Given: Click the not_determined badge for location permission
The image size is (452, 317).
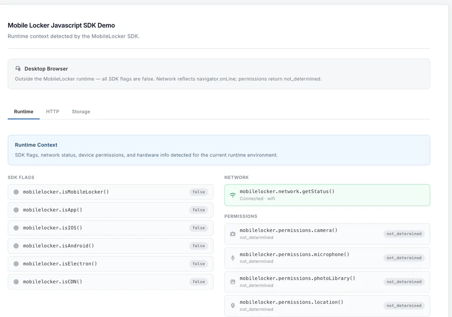Looking at the screenshot, I should click(x=404, y=306).
